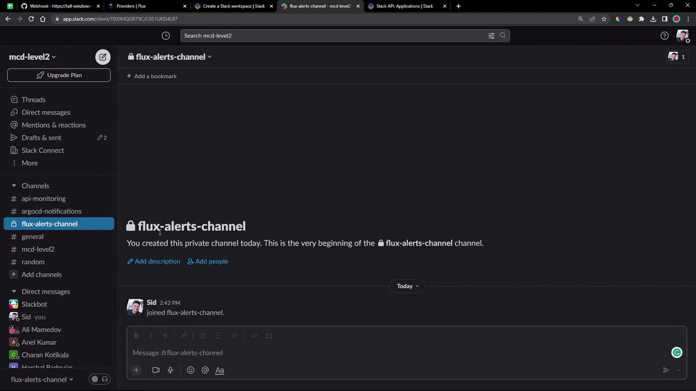Image resolution: width=696 pixels, height=391 pixels.
Task: View channel members avatar showing 1
Action: point(678,56)
